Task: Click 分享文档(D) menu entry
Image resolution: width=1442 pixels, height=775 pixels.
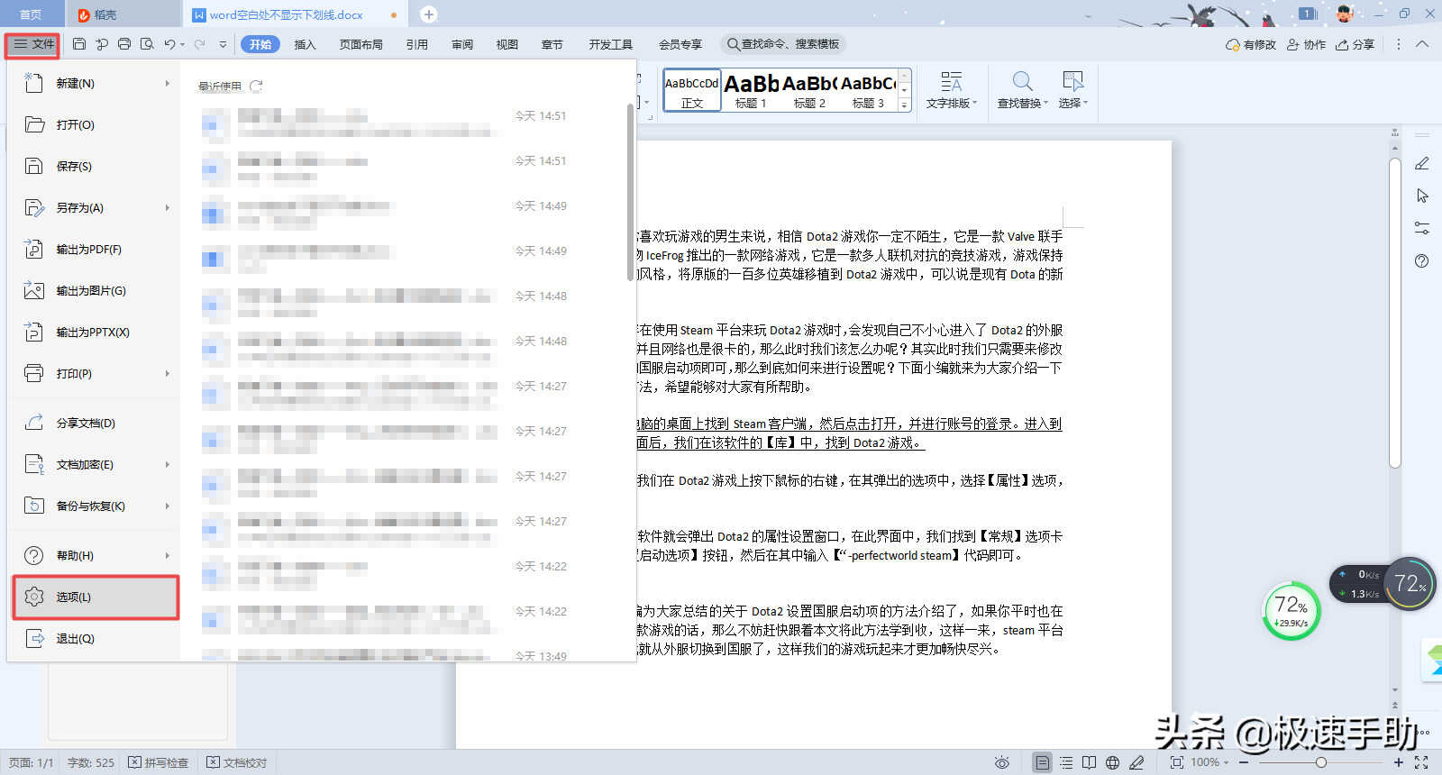Action: (x=96, y=423)
